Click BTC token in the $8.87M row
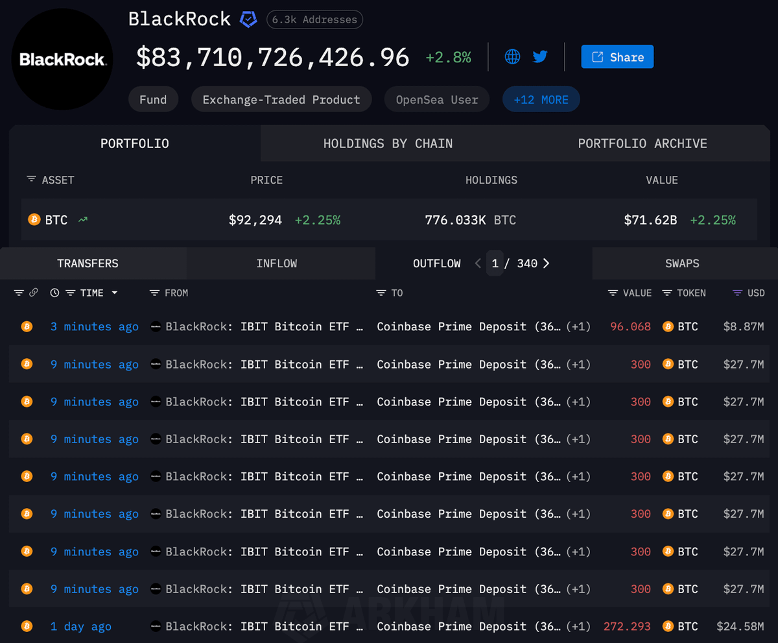Viewport: 778px width, 643px height. coord(680,326)
